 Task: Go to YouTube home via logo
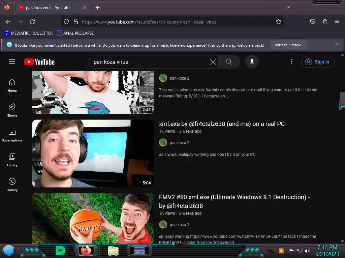(39, 62)
